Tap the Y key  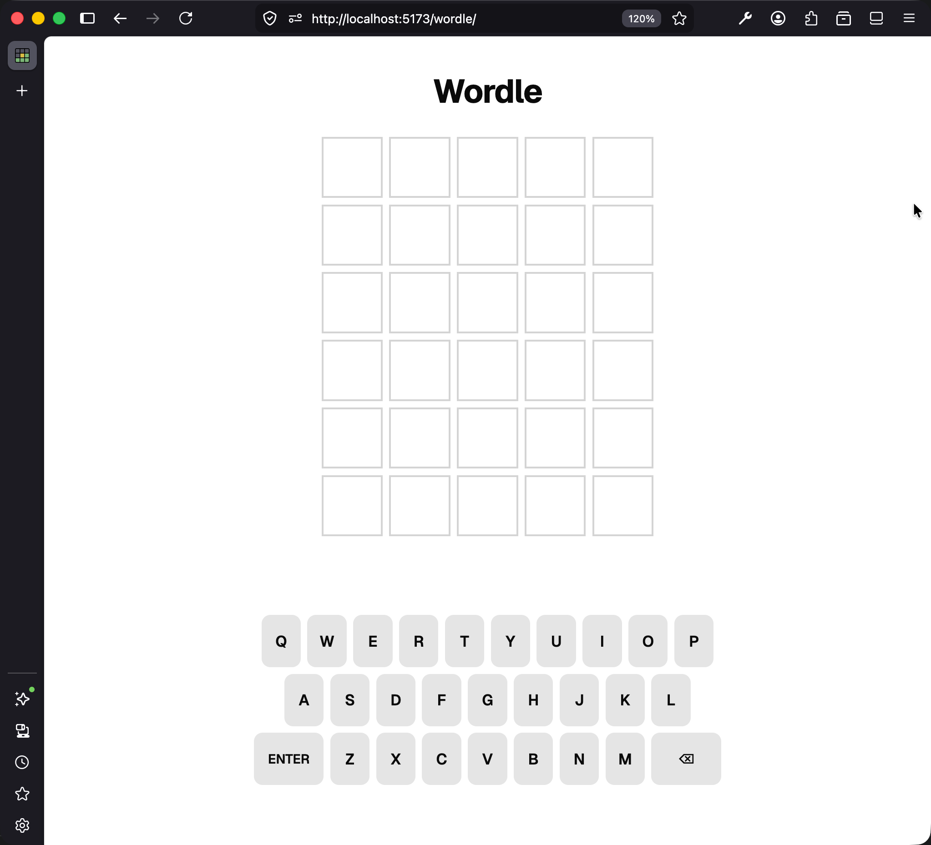[x=510, y=640]
